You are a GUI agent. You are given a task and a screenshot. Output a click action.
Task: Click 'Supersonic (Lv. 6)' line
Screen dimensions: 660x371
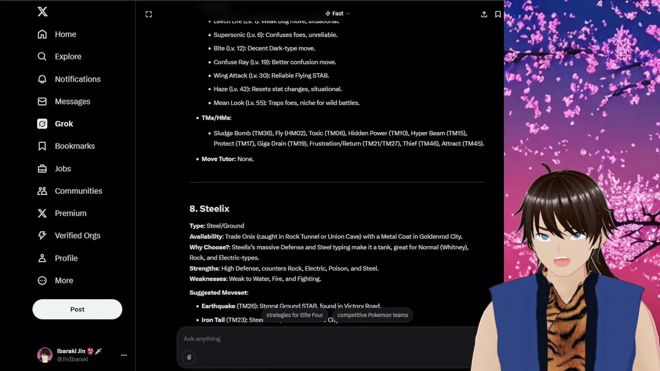point(275,35)
